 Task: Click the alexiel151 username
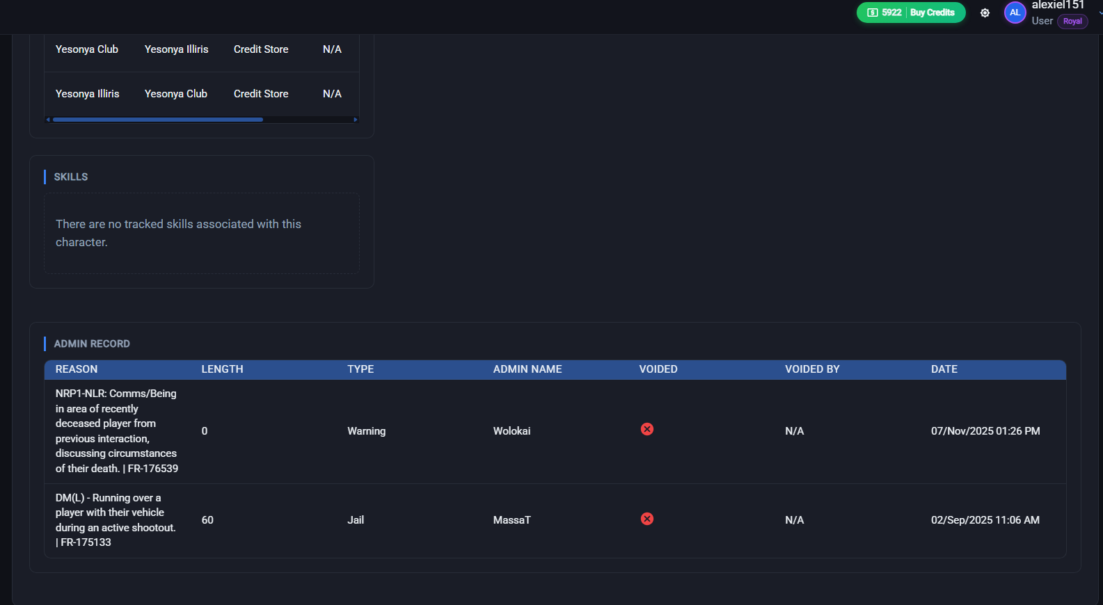tap(1058, 6)
